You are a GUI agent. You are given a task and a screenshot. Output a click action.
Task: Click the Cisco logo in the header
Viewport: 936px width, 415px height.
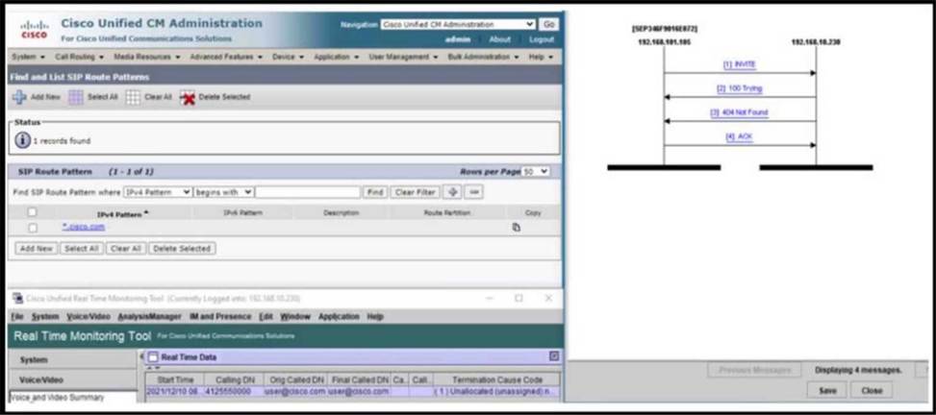click(x=33, y=30)
